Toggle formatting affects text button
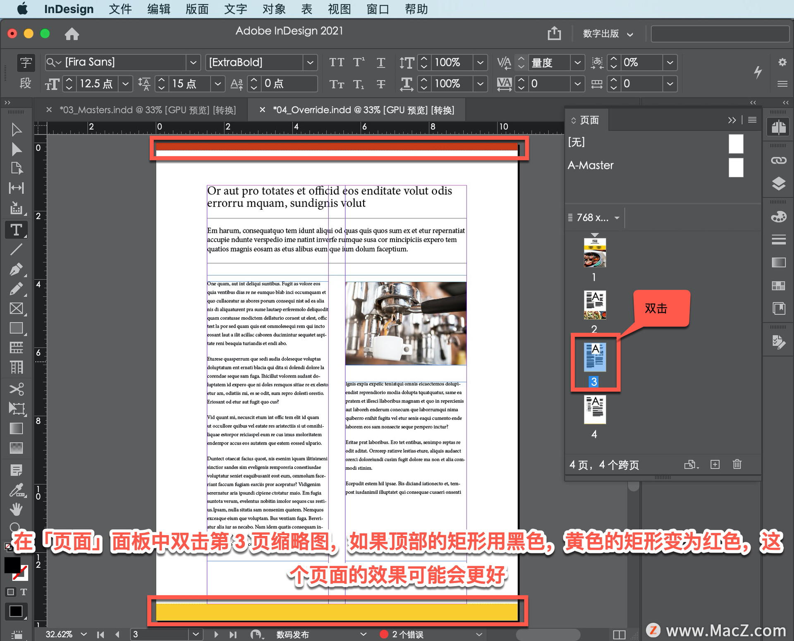Image resolution: width=794 pixels, height=641 pixels. [24, 592]
